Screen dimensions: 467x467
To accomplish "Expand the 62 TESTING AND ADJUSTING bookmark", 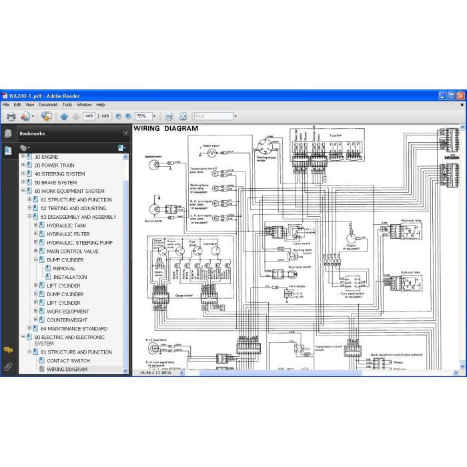I will click(x=29, y=208).
